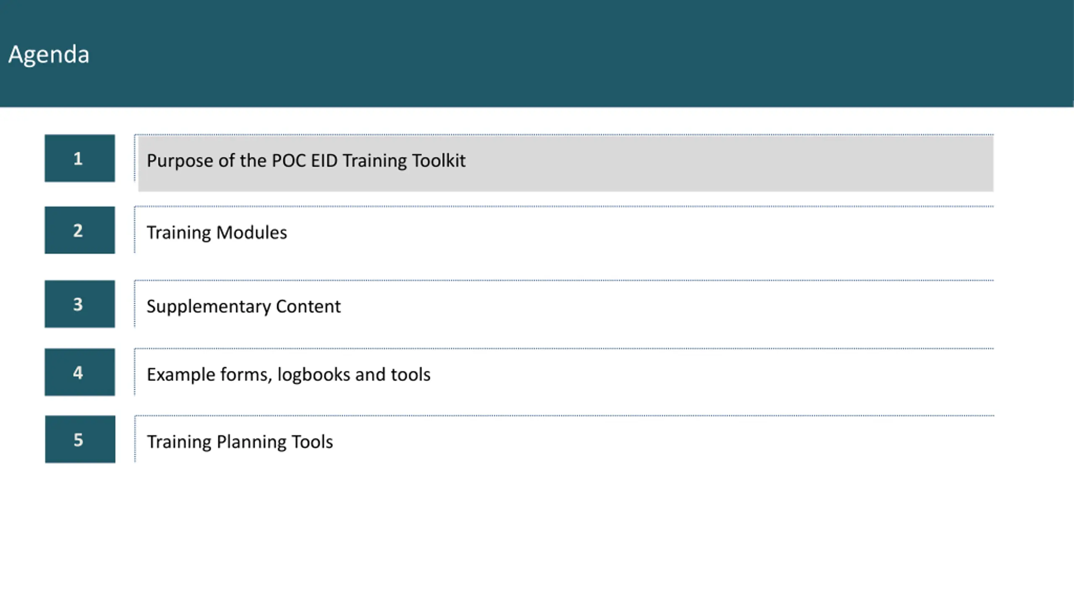1074x604 pixels.
Task: Click the number 1 agenda box
Action: pyautogui.click(x=80, y=158)
